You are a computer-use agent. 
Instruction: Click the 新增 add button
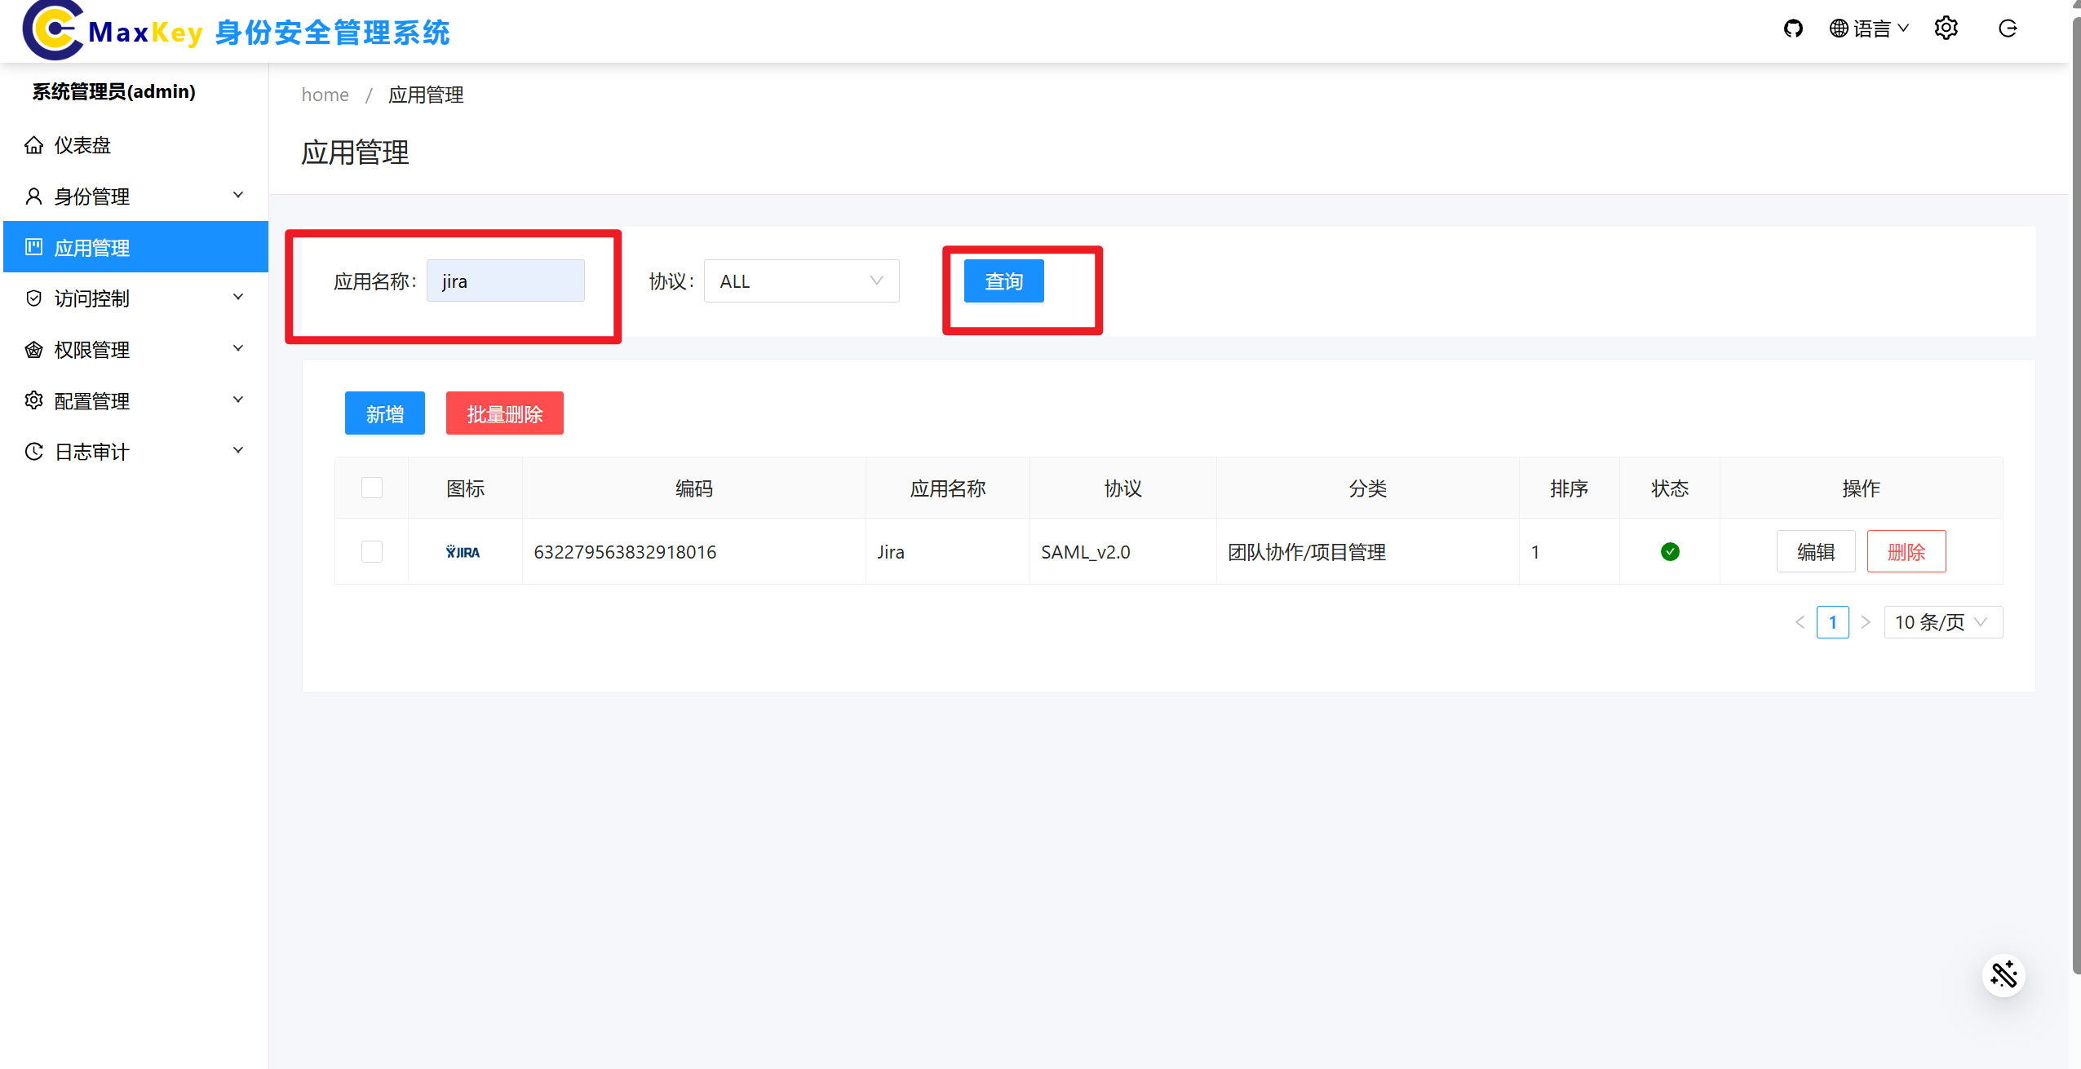coord(384,413)
